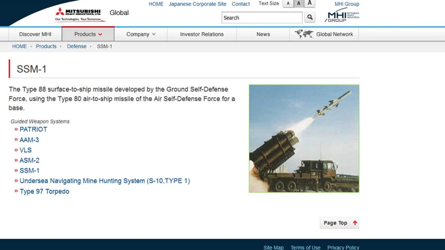The image size is (445, 250).
Task: Open the Site Map footer link
Action: click(x=274, y=247)
